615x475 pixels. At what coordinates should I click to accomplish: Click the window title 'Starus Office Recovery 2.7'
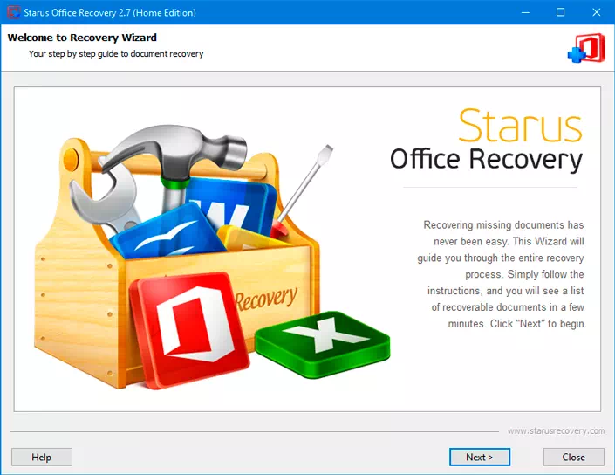110,12
